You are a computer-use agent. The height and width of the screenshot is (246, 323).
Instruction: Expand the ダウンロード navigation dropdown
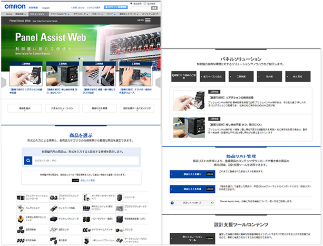81,14
